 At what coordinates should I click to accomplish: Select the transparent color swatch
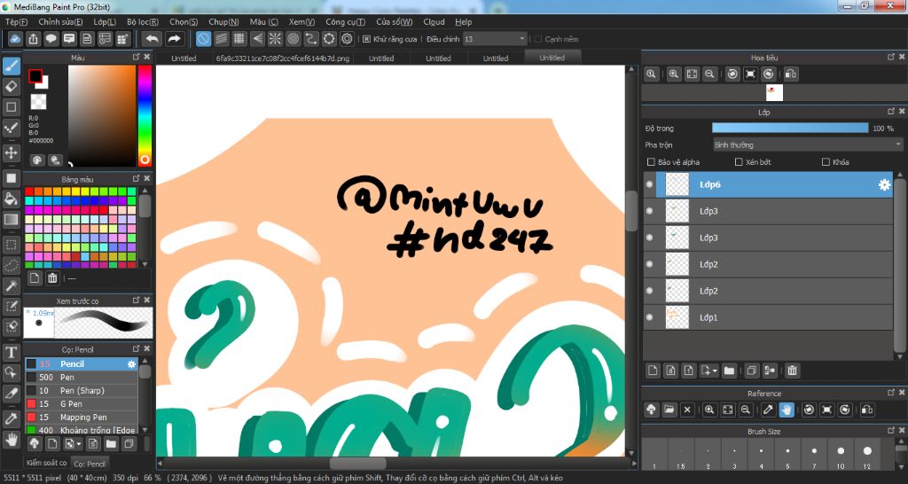click(38, 102)
